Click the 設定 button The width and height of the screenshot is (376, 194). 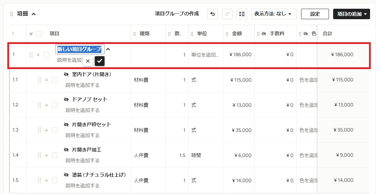pyautogui.click(x=315, y=14)
